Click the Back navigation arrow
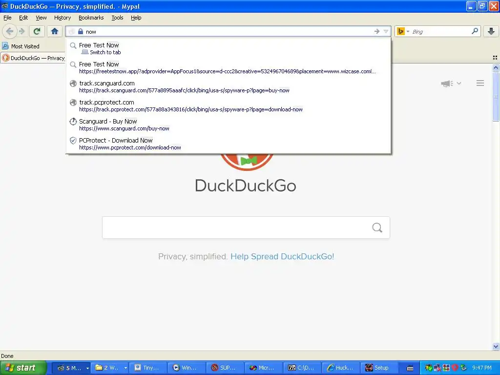The height and width of the screenshot is (375, 500). point(10,31)
